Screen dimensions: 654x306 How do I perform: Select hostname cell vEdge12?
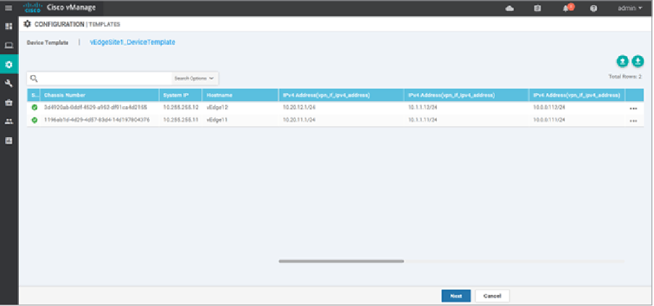click(217, 108)
